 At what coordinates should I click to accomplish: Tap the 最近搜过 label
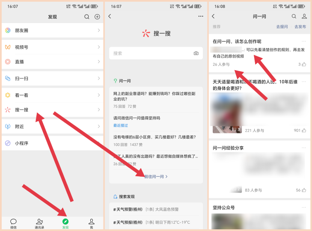click(121, 125)
